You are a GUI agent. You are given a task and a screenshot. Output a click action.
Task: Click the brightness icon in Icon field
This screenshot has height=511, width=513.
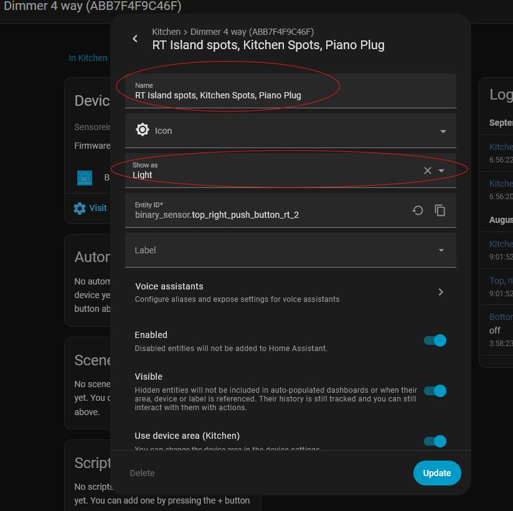(143, 130)
